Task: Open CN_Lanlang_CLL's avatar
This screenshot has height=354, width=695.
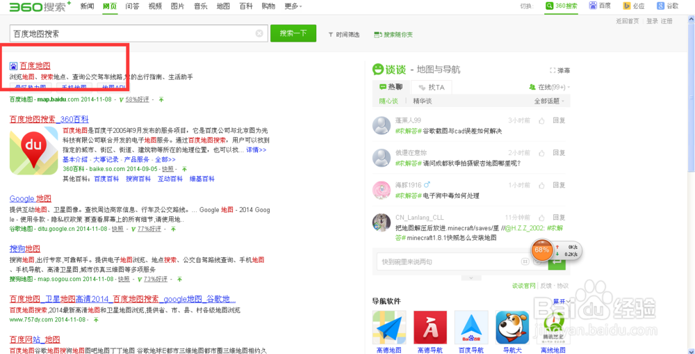Action: point(381,223)
